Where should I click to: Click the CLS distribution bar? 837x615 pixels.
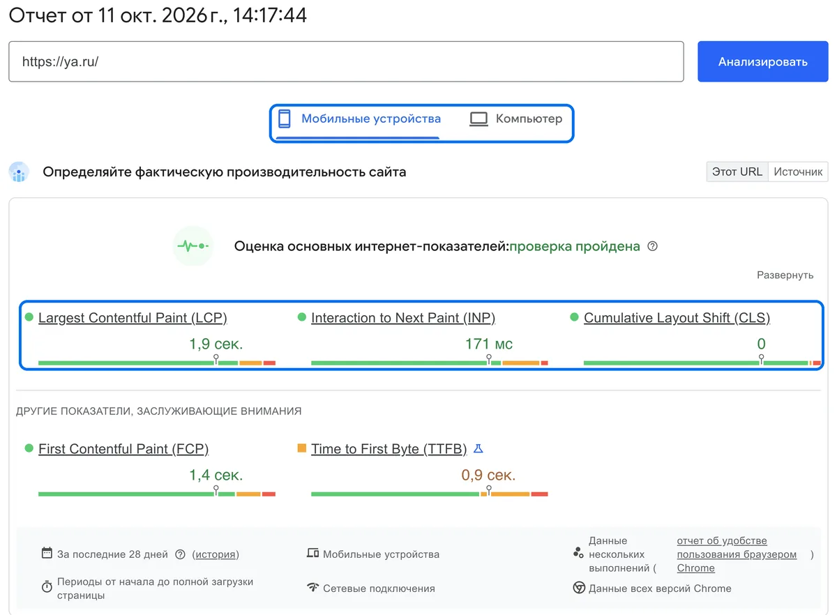pos(702,363)
